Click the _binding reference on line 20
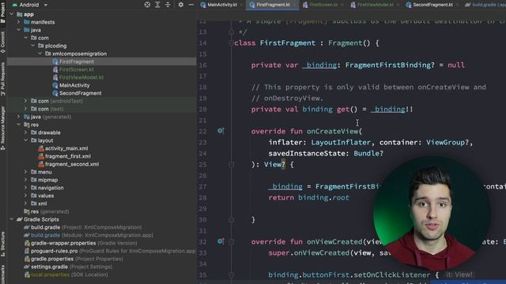Viewport: 506px width, 284px height. tap(387, 110)
